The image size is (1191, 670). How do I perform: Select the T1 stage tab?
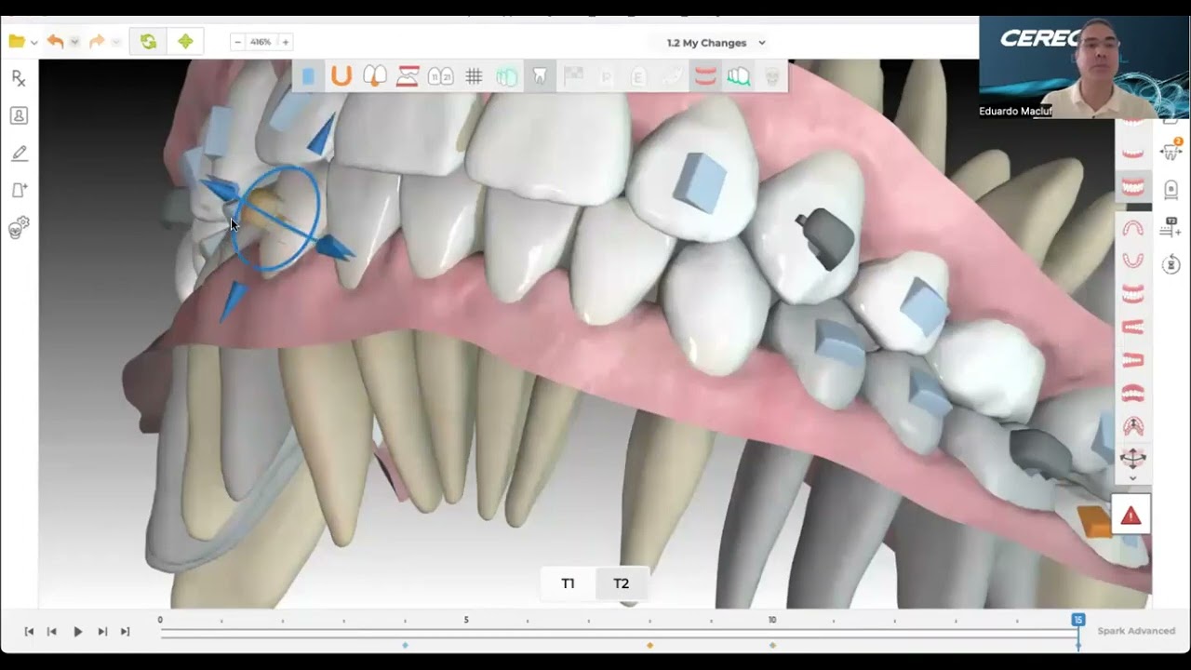pyautogui.click(x=569, y=583)
